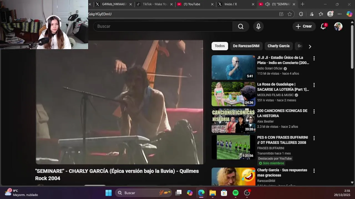Add page to favorites with star icon

pyautogui.click(x=290, y=14)
